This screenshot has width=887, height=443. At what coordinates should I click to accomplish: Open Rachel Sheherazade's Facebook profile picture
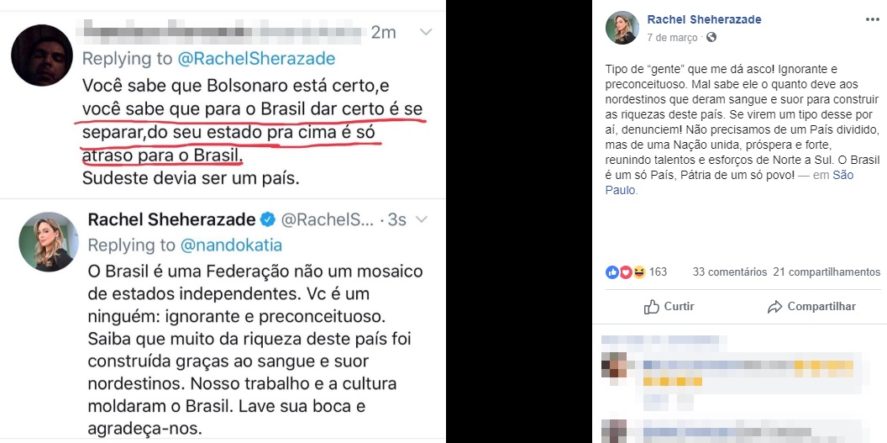pos(622,27)
